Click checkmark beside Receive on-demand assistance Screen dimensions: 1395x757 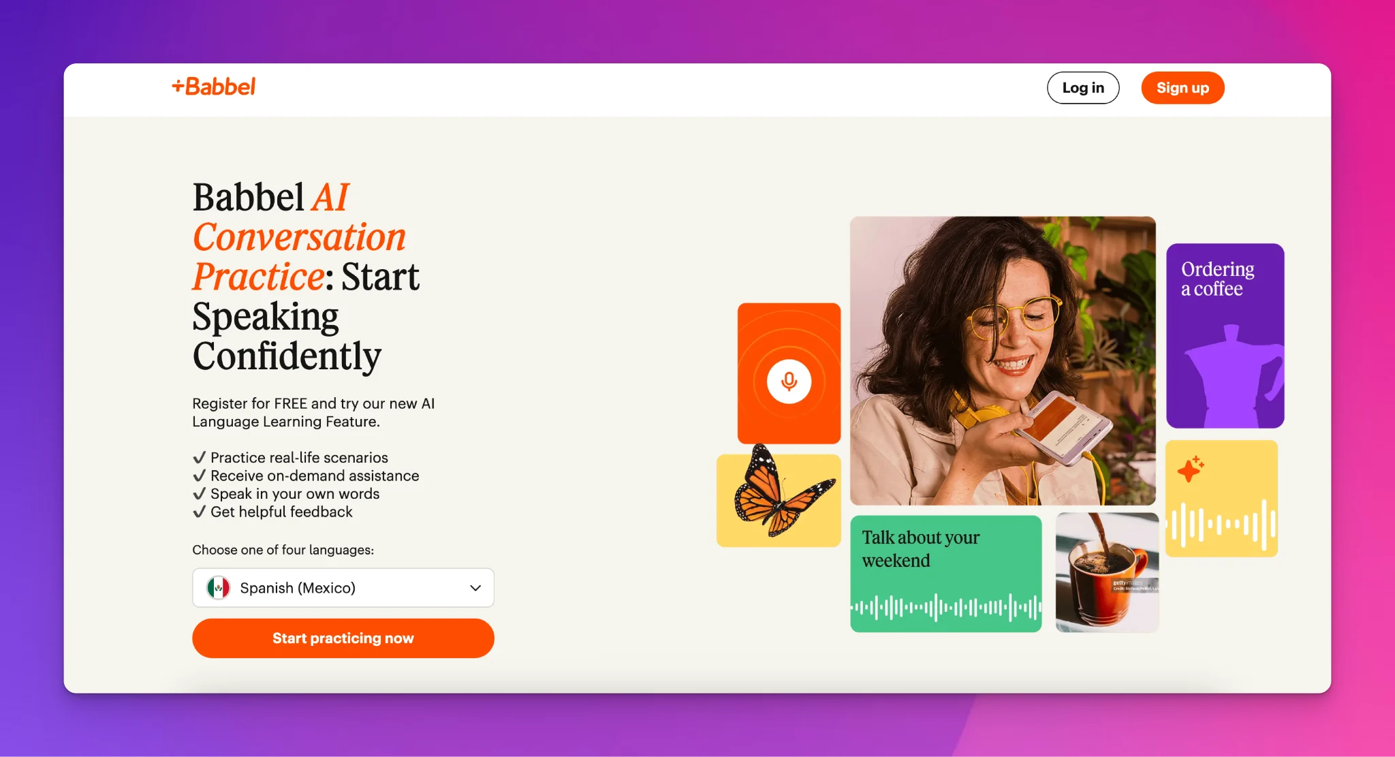199,476
